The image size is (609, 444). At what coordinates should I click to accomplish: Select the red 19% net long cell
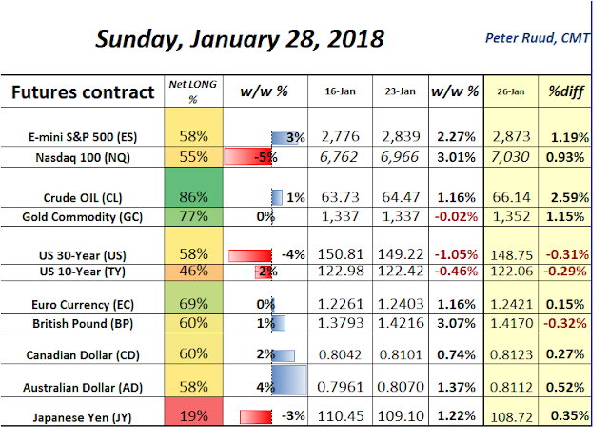(x=194, y=416)
